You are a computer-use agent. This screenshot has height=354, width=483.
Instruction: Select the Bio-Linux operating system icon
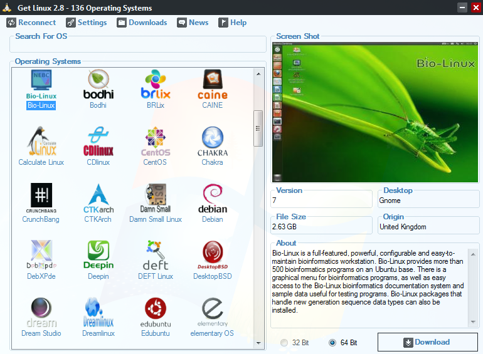tap(41, 85)
